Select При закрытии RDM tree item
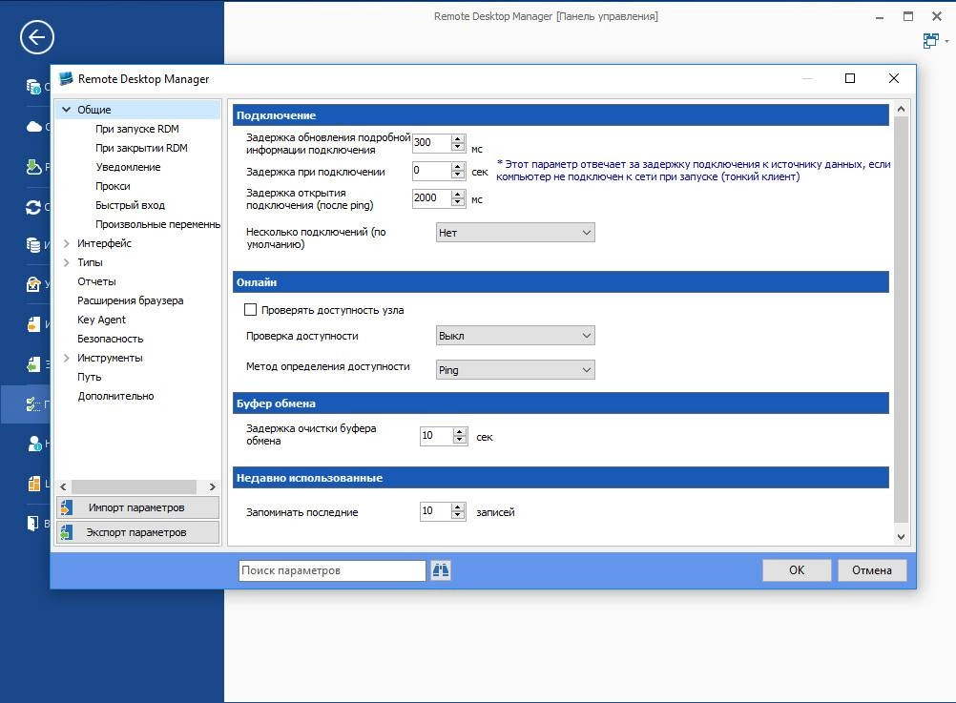 click(x=141, y=148)
